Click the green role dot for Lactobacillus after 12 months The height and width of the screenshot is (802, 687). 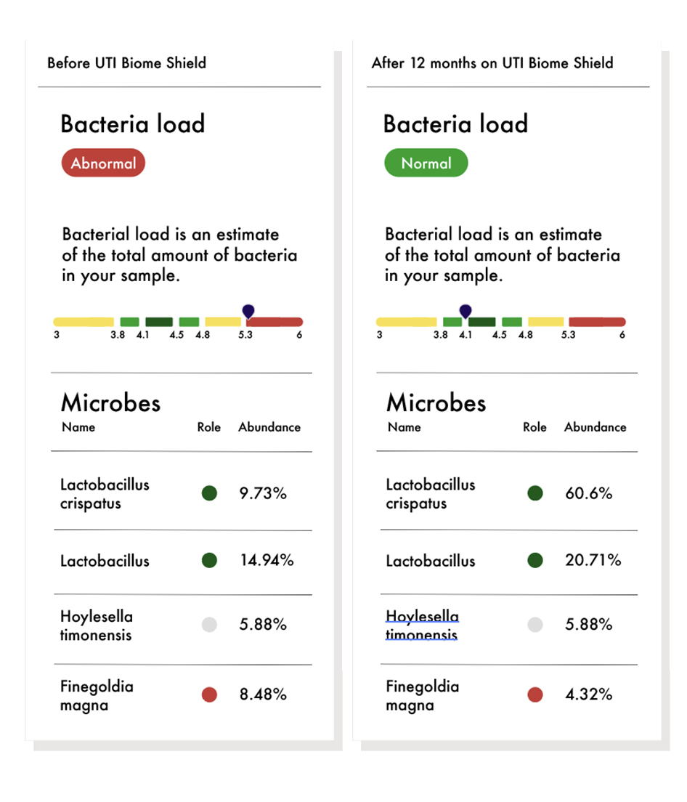coord(534,561)
